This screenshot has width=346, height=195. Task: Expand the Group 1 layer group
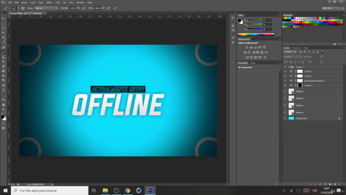coord(289,67)
